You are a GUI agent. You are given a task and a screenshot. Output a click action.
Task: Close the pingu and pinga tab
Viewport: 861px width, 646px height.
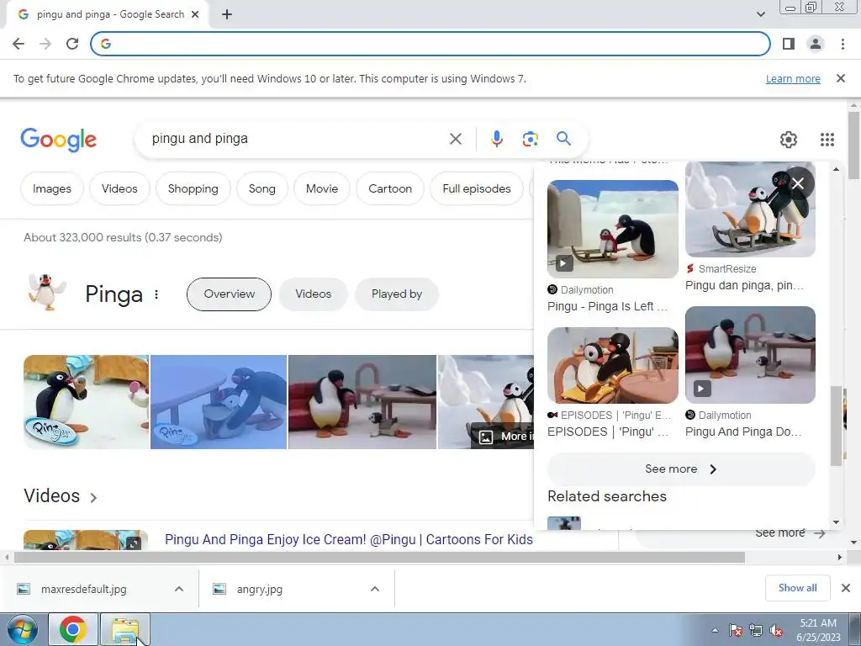pyautogui.click(x=195, y=15)
